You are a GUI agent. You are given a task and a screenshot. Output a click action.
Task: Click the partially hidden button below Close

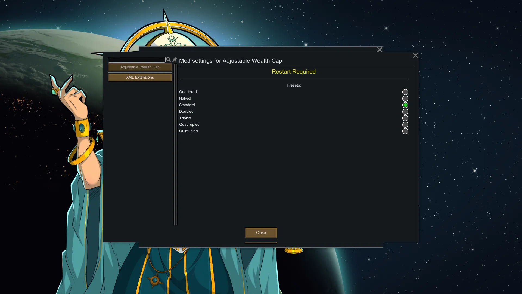pyautogui.click(x=261, y=243)
